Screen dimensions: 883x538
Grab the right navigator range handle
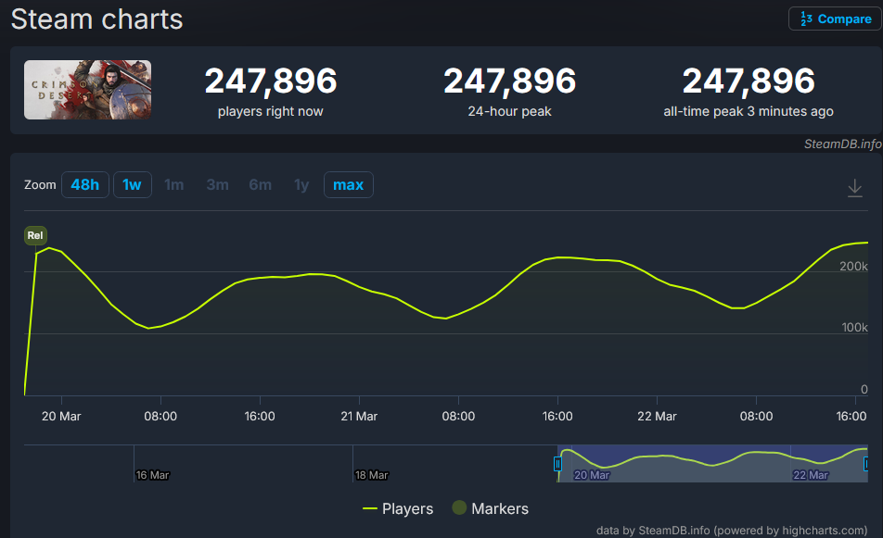click(866, 464)
